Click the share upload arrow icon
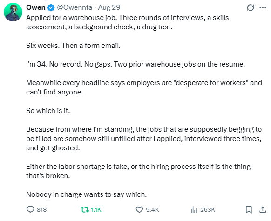 tap(263, 210)
